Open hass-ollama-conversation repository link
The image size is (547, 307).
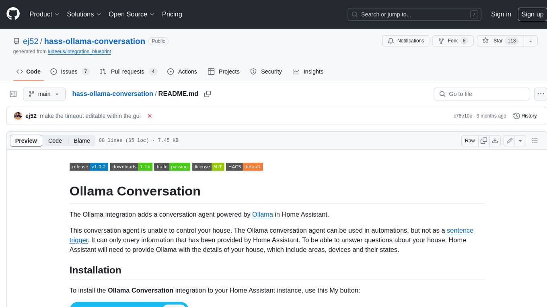(x=95, y=41)
